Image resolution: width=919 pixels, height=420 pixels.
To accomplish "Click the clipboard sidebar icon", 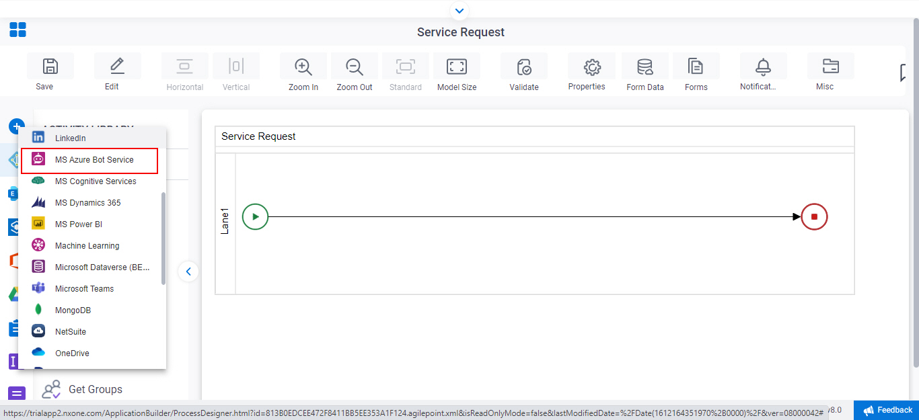I will (13, 328).
